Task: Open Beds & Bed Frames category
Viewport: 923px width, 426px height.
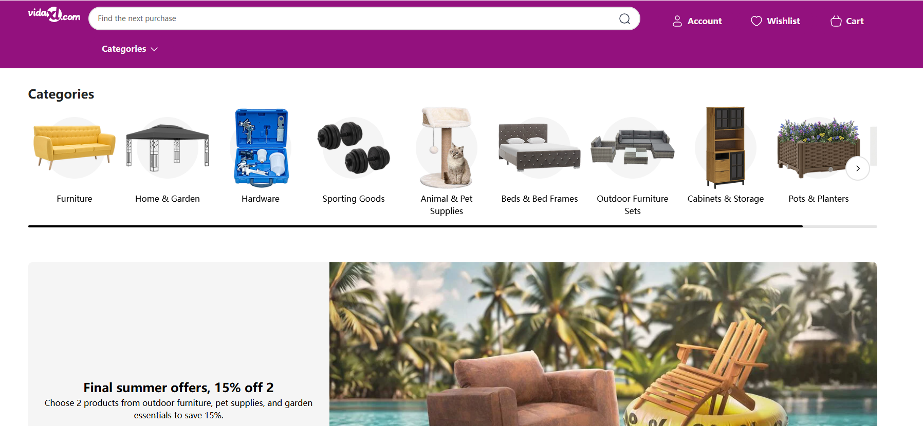Action: [540, 199]
